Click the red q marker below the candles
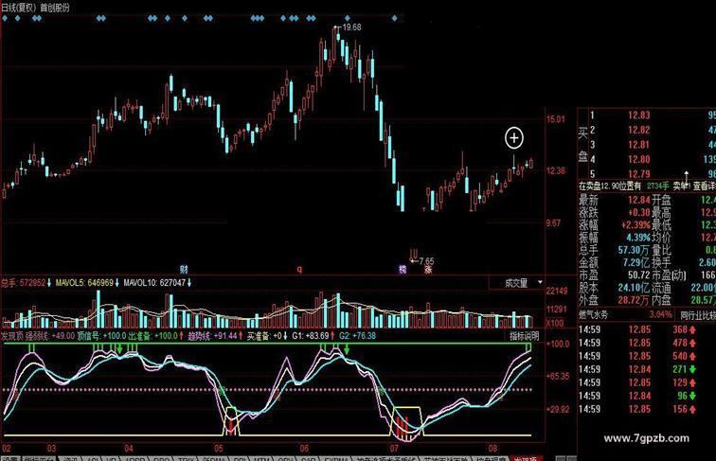This screenshot has height=461, width=716. tap(299, 269)
